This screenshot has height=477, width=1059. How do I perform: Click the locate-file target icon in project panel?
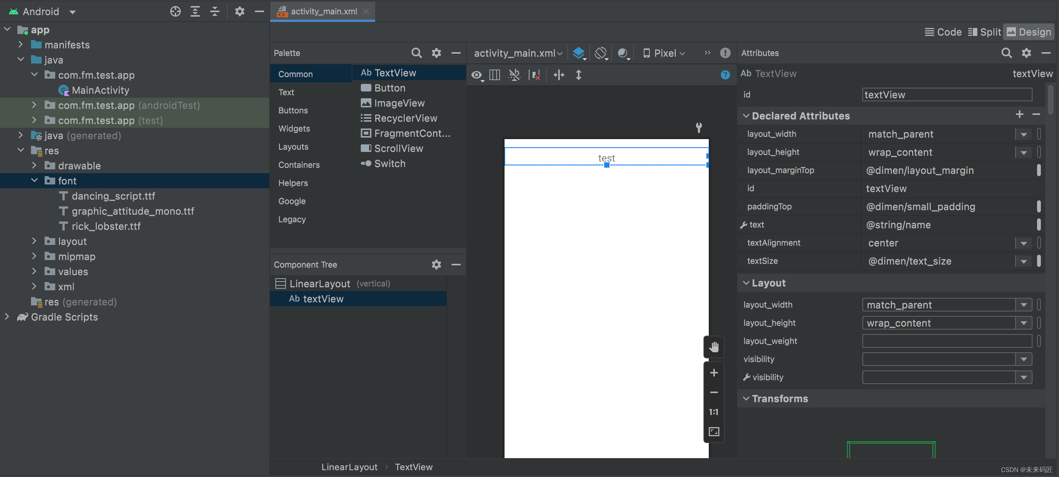click(175, 11)
